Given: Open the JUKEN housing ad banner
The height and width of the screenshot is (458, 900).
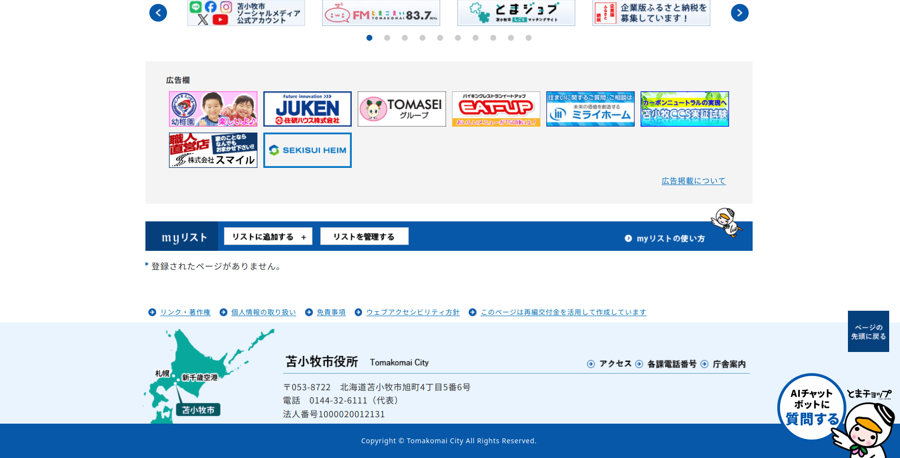Looking at the screenshot, I should pos(308,109).
